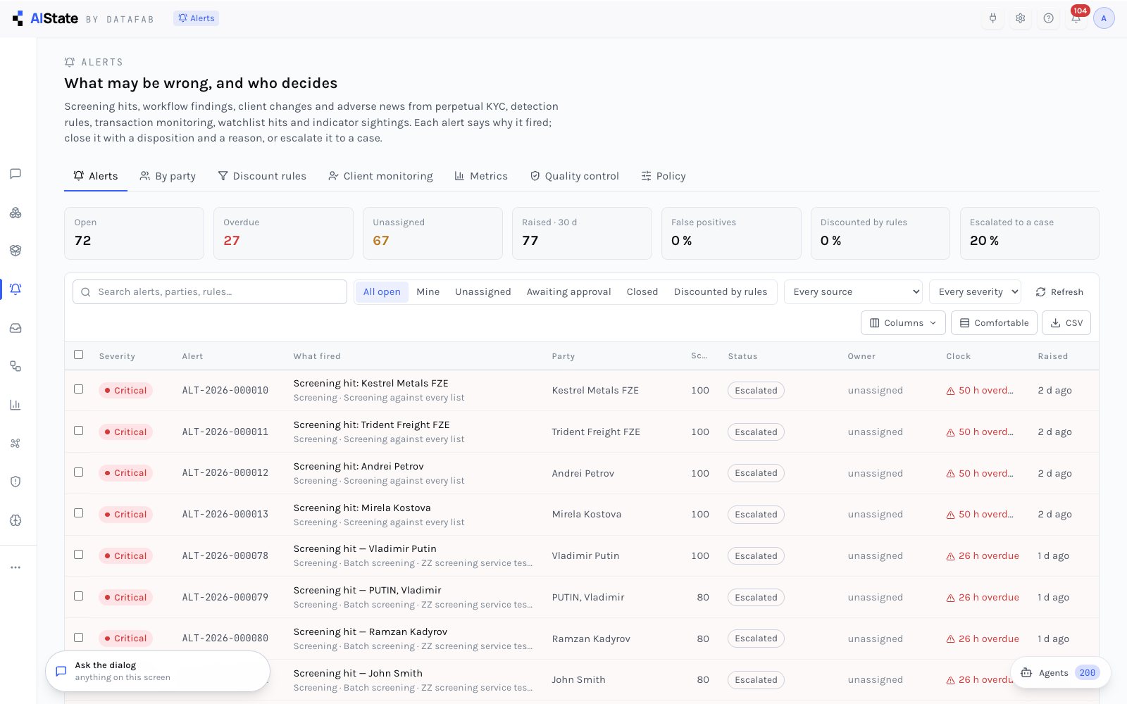Click the inbox tray icon in the sidebar

pyautogui.click(x=15, y=328)
